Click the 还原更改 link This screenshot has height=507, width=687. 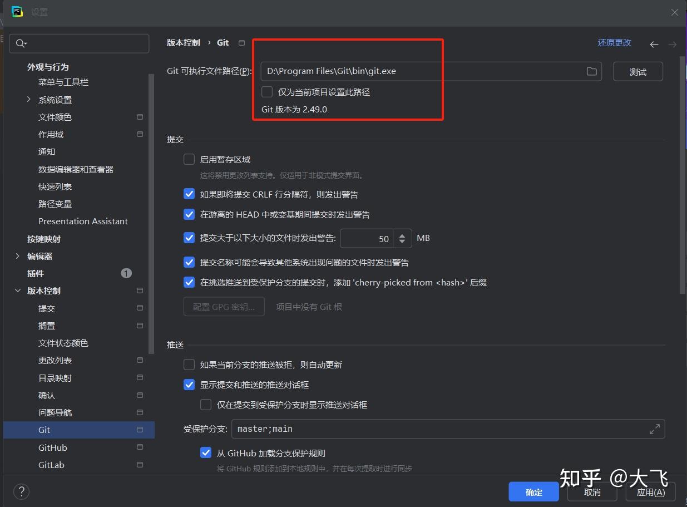coord(614,42)
